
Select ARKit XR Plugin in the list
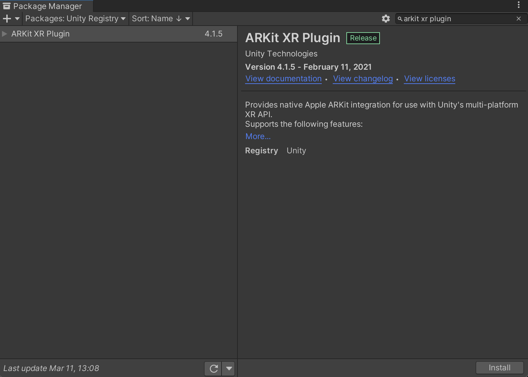[x=41, y=34]
